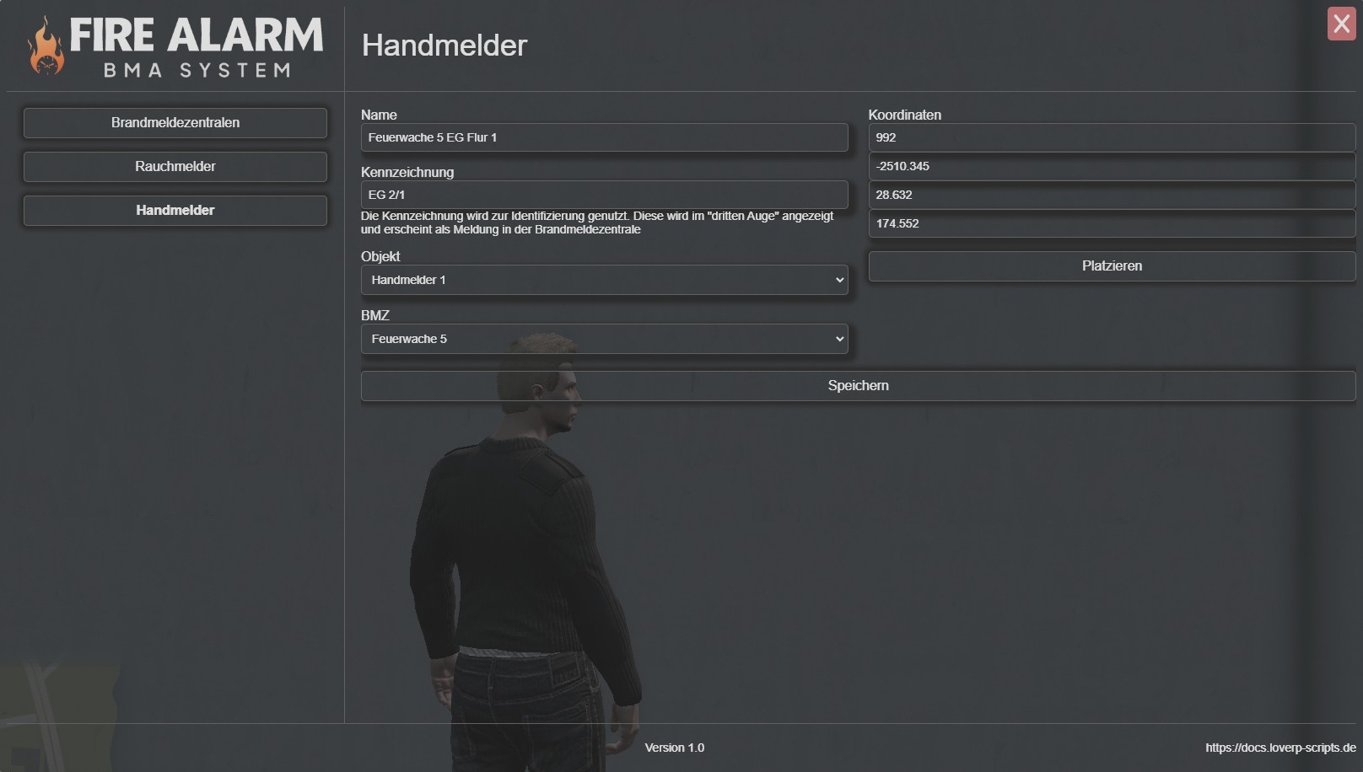The image size is (1363, 772).
Task: Click the BMZ label
Action: 375,315
